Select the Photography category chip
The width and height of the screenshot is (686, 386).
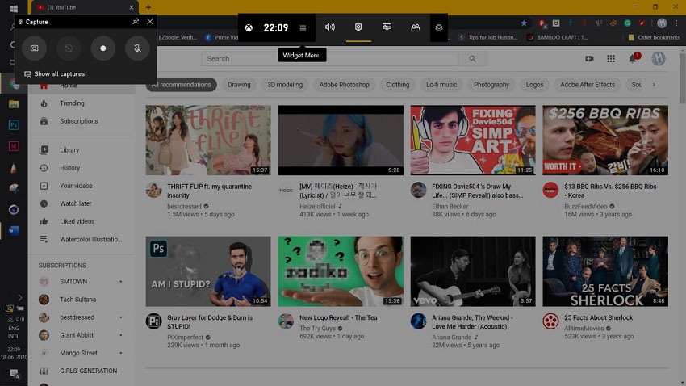(491, 85)
